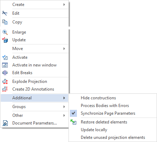Click the Edit Breaks icon
The width and height of the screenshot is (157, 142).
point(5,73)
